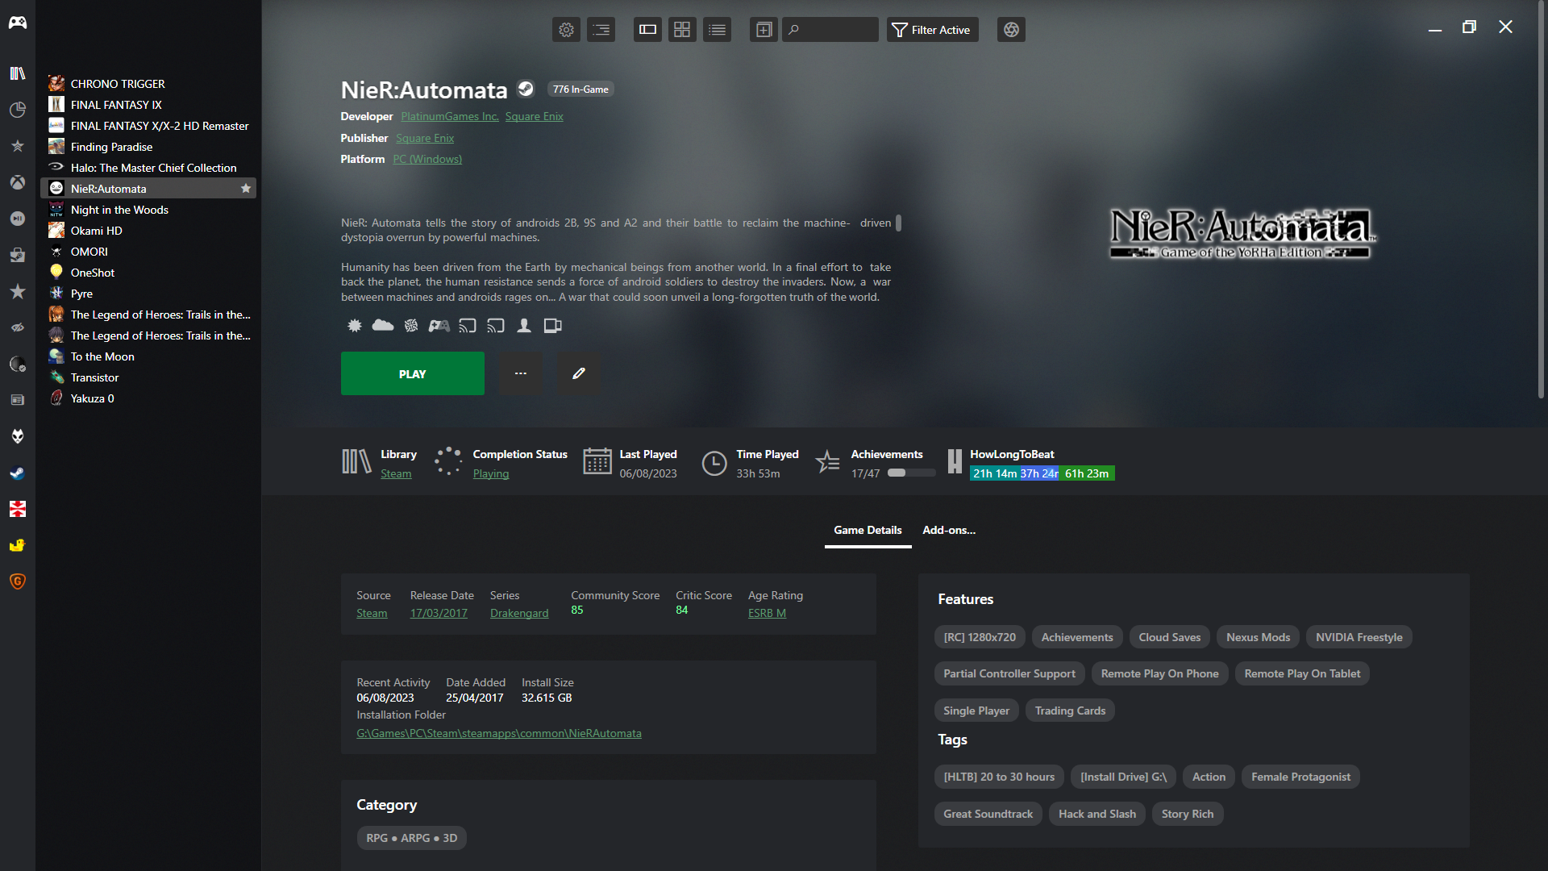The height and width of the screenshot is (871, 1548).
Task: Click the description text scrollbar thumb
Action: point(898,223)
